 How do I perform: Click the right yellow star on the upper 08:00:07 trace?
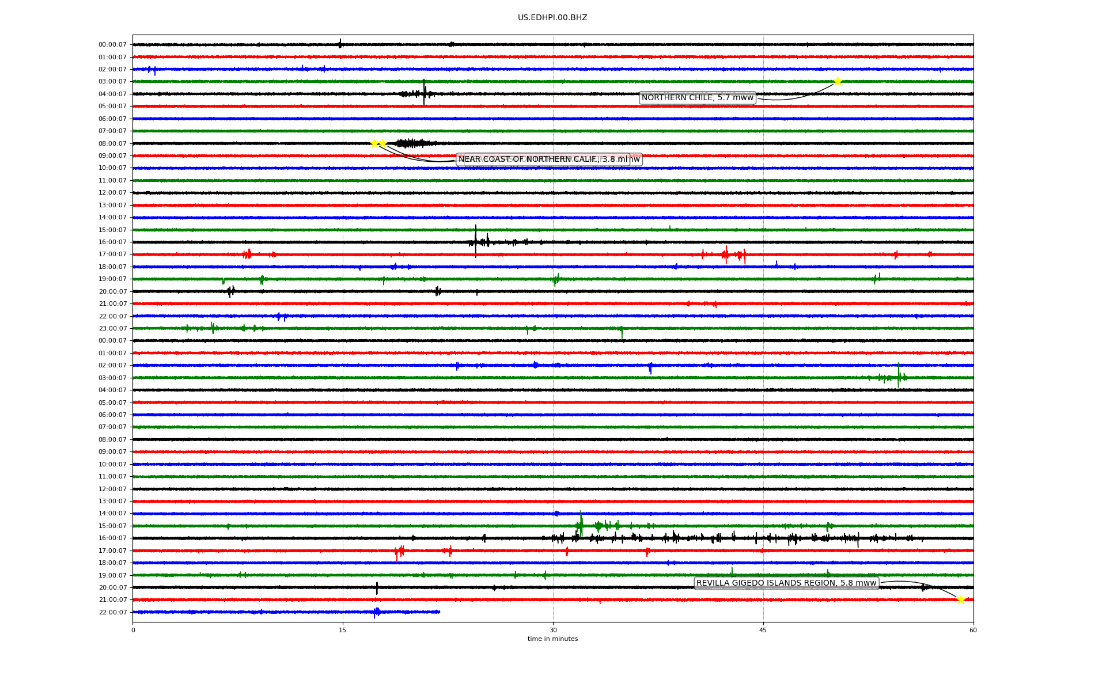tap(382, 143)
